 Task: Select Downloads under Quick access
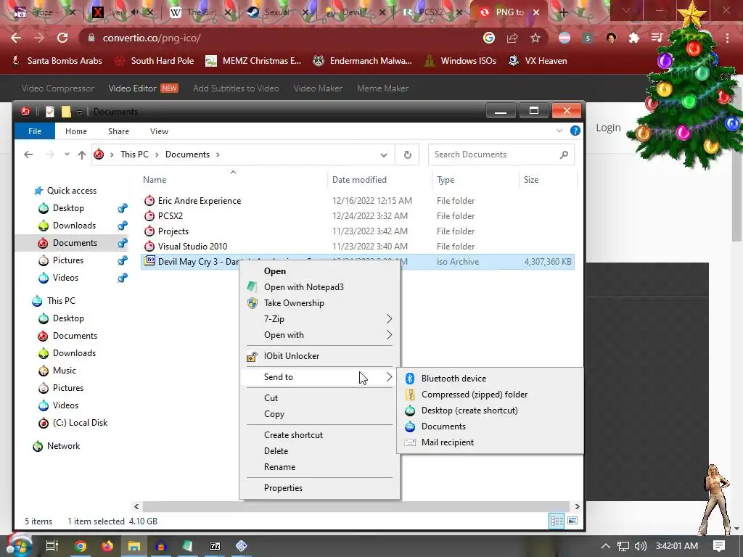click(x=74, y=226)
